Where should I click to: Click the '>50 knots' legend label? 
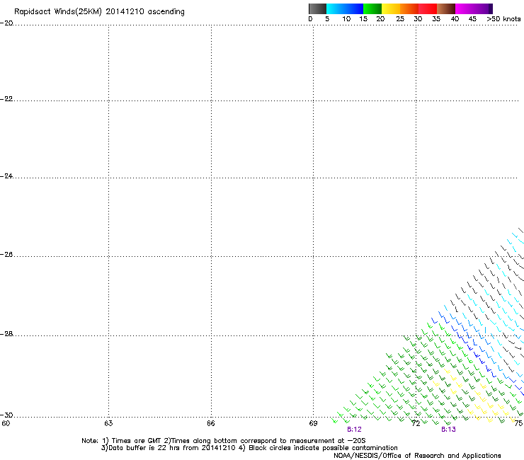[503, 19]
